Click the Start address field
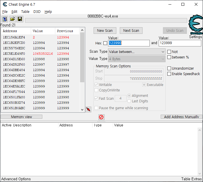This screenshot has width=203, height=182. [x=134, y=71]
